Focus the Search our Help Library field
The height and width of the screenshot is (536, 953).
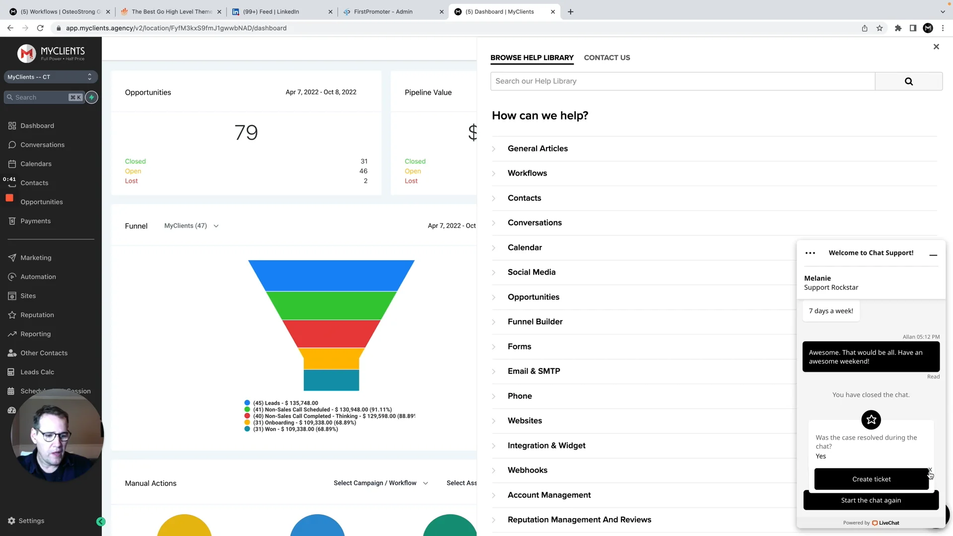tap(682, 81)
